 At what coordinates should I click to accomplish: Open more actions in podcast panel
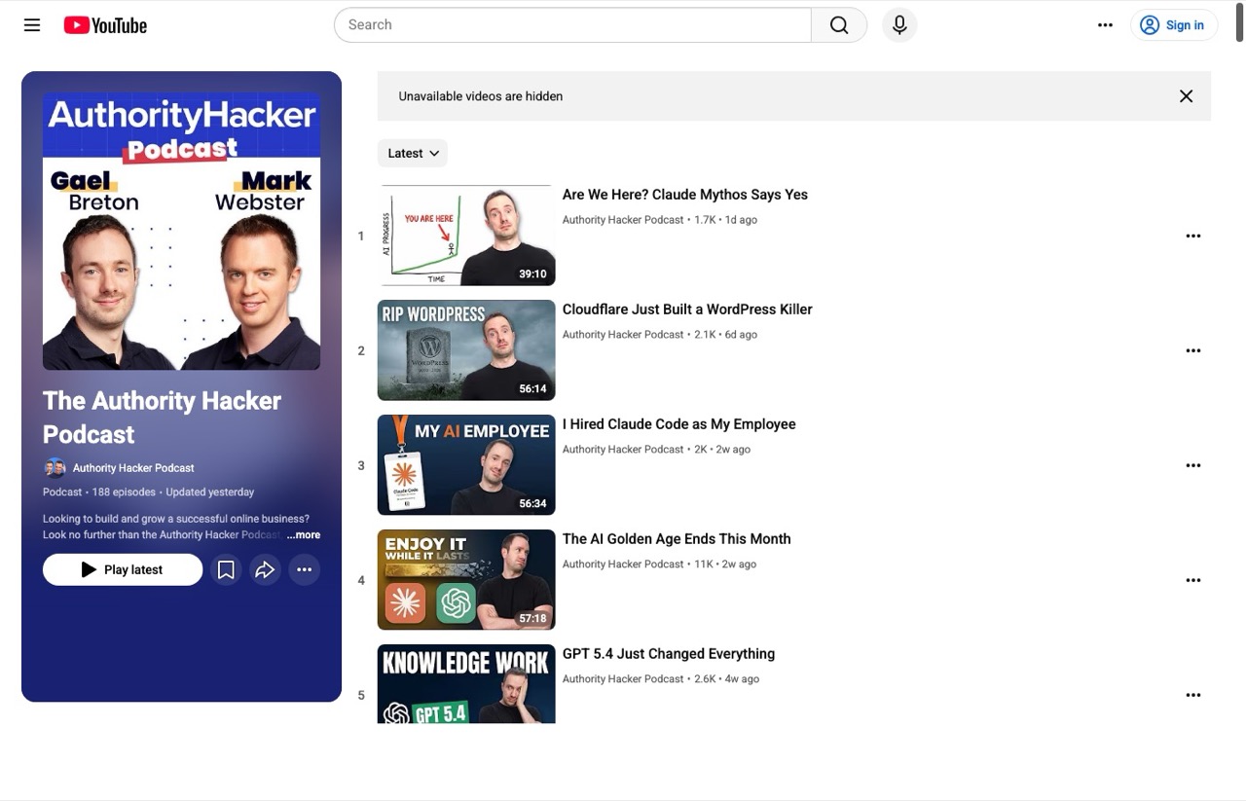[305, 569]
